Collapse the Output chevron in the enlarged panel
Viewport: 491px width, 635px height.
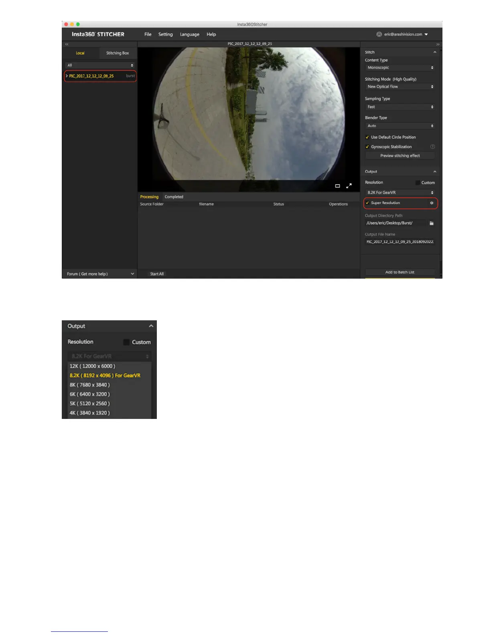pos(151,326)
